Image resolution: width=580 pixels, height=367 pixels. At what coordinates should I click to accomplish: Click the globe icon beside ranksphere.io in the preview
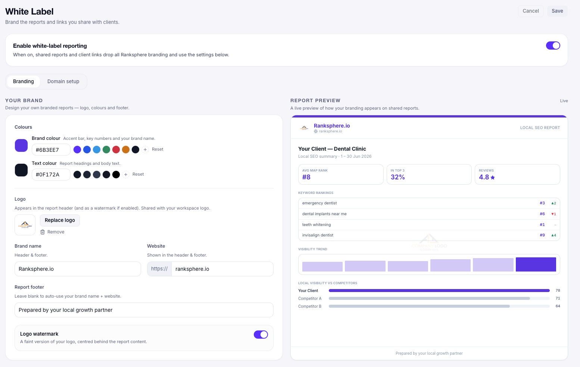click(316, 131)
